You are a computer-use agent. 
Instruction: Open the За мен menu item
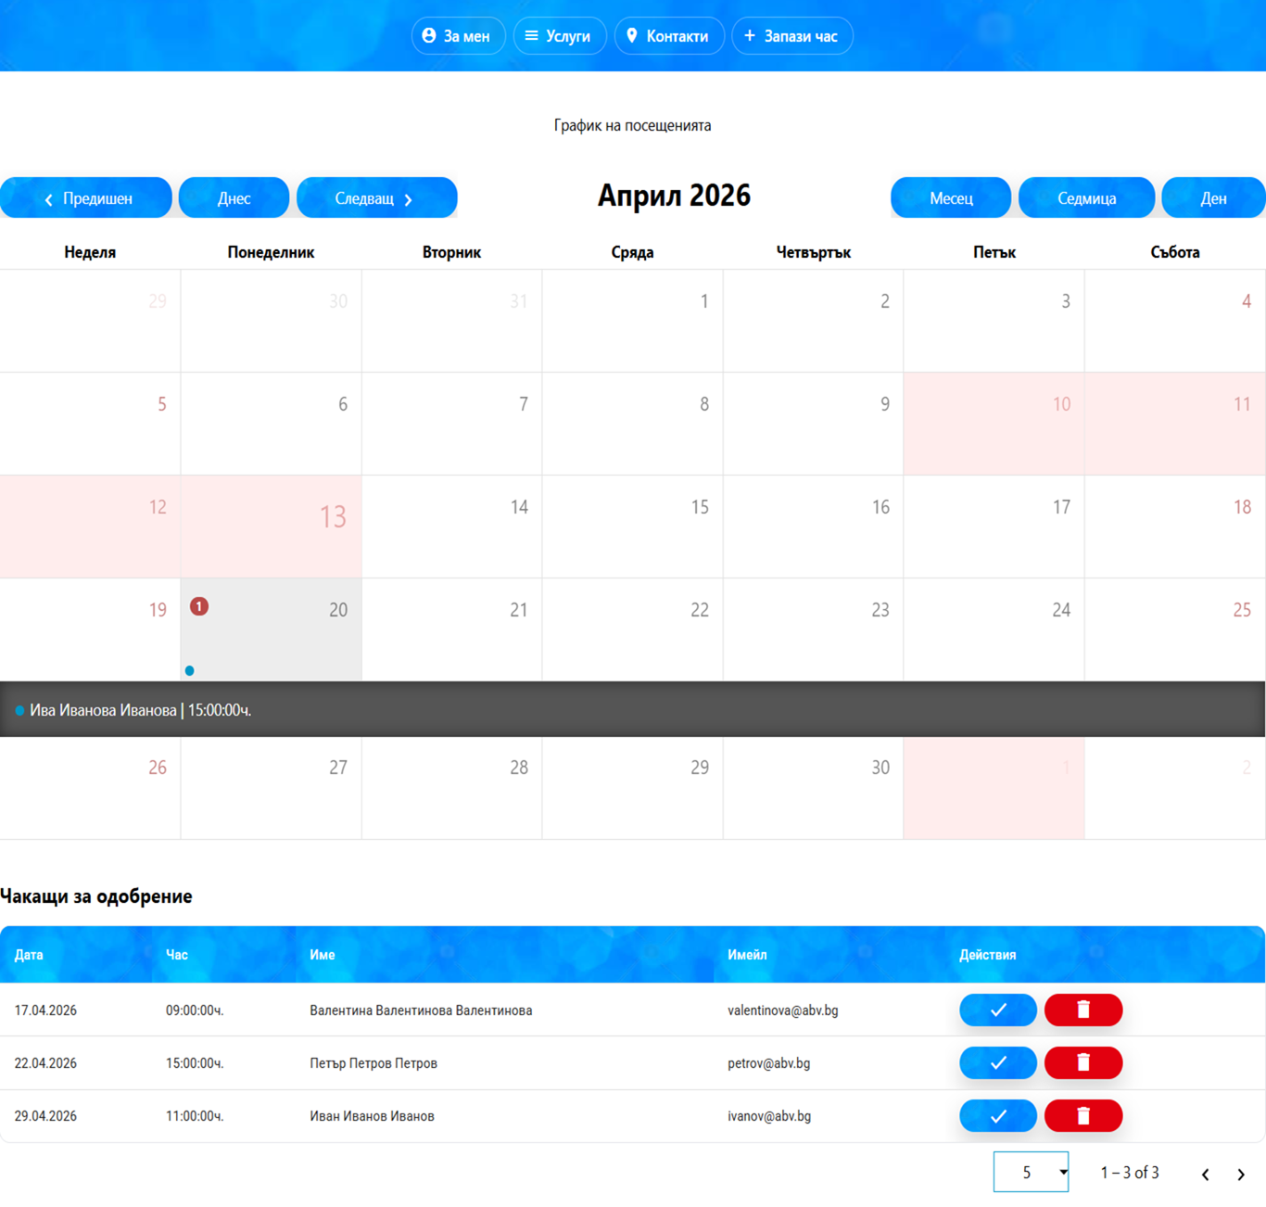click(x=459, y=36)
